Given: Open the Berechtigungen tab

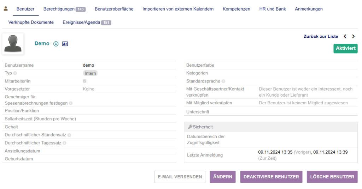Looking at the screenshot, I should [64, 9].
